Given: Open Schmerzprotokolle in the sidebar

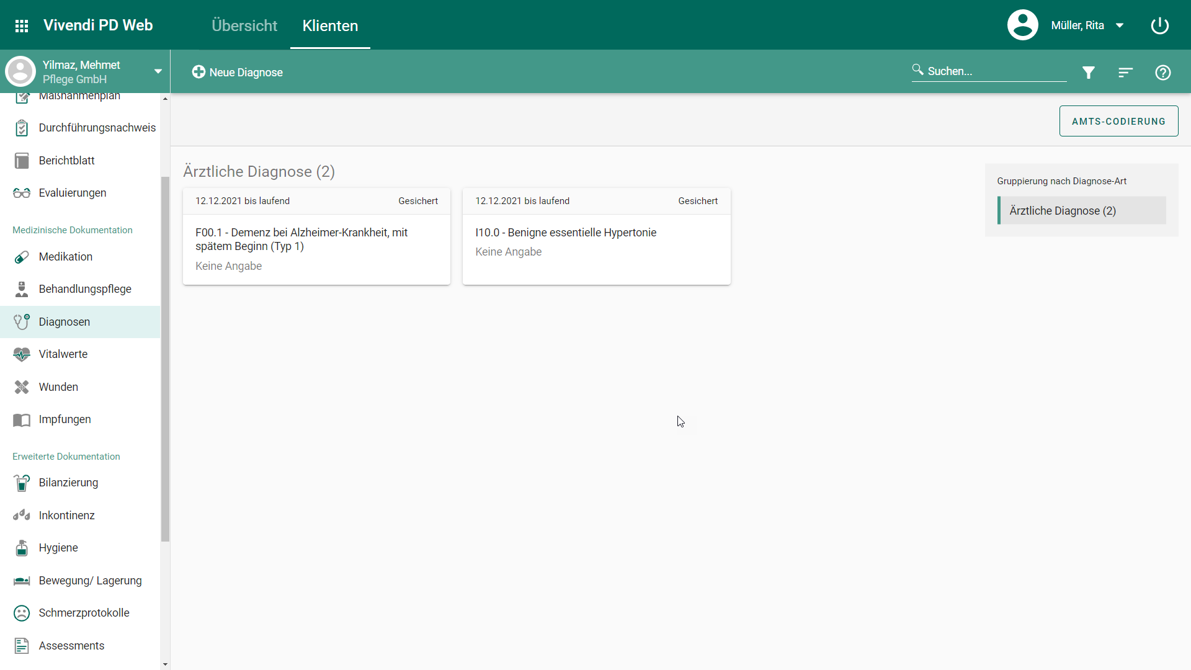Looking at the screenshot, I should (x=84, y=613).
